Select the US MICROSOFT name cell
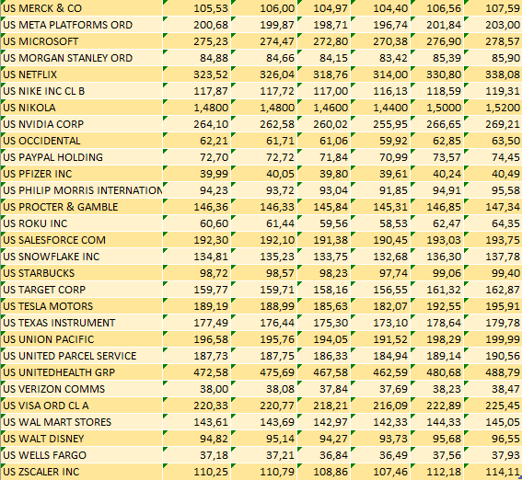The image size is (522, 480). (x=82, y=41)
